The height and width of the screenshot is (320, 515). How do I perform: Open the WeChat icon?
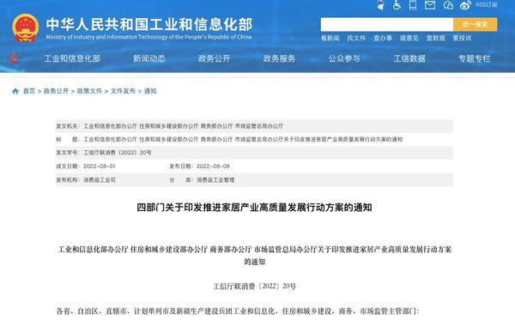tap(448, 5)
